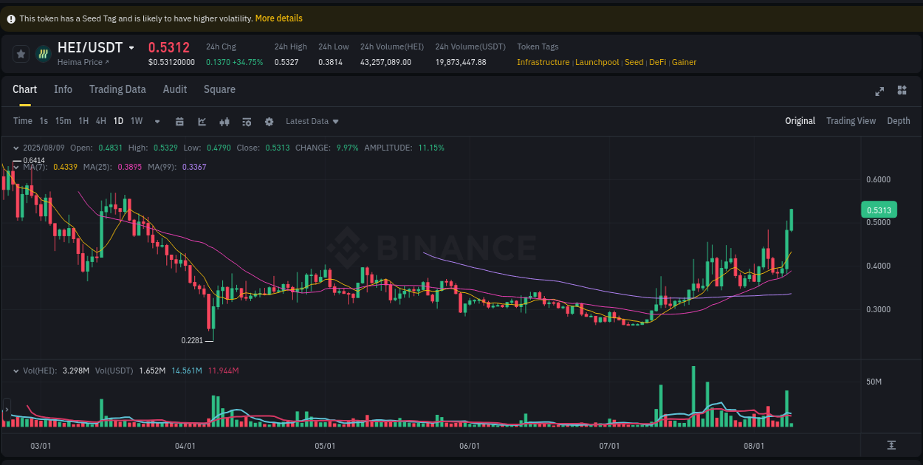Switch to the Trading Data tab
The height and width of the screenshot is (465, 923).
[117, 89]
